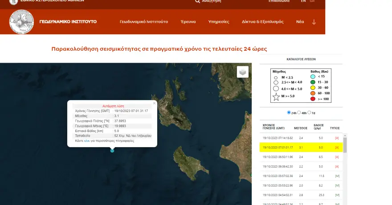Click the Geodynamic Institute logo emblem
Screen dimensions: 392x205
[x=22, y=21]
